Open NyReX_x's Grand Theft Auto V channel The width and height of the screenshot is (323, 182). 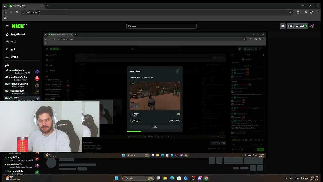(x=22, y=159)
